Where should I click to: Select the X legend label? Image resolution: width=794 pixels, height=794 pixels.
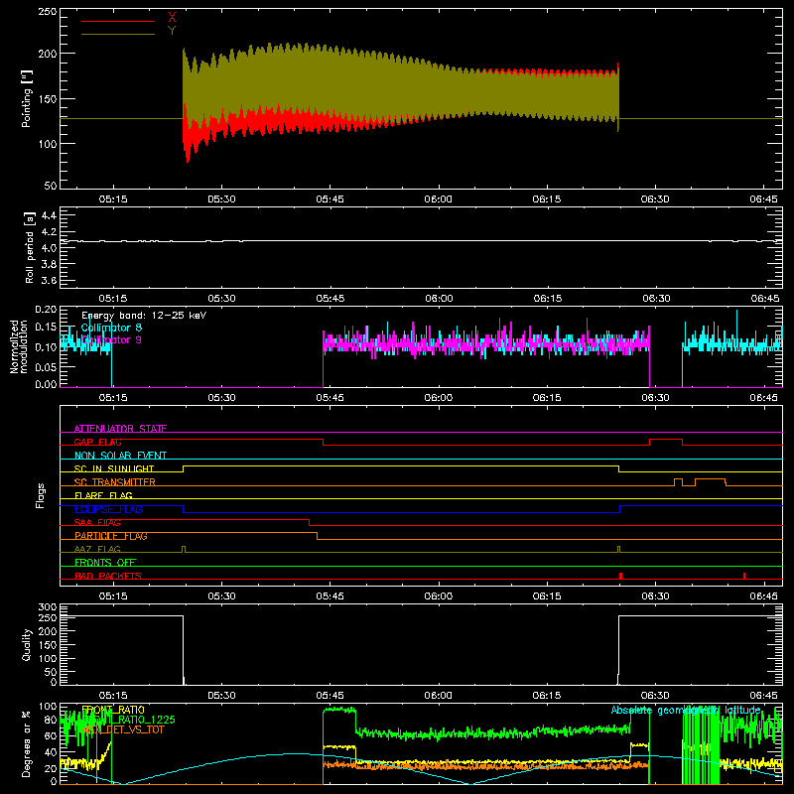(172, 18)
